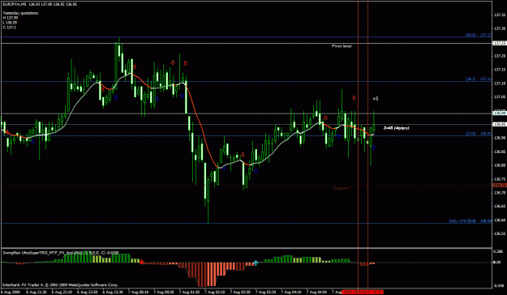Click 137.35 on the price scale
The width and height of the screenshot is (507, 295).
tap(500, 15)
